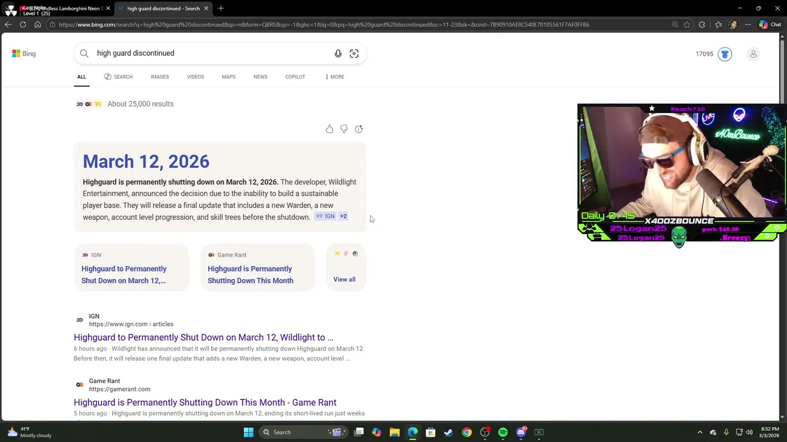Screen dimensions: 787x442
Task: Open Game Rant card Shutting Down This Month
Action: tap(257, 267)
